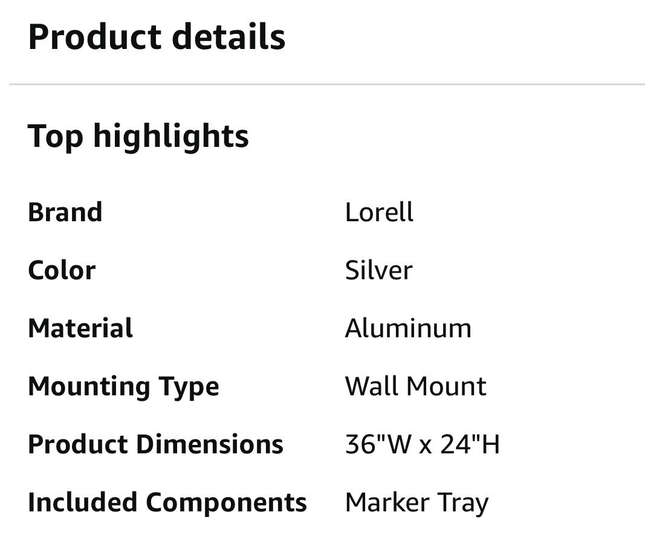This screenshot has height=541, width=645.
Task: Select the Brand label
Action: point(65,213)
